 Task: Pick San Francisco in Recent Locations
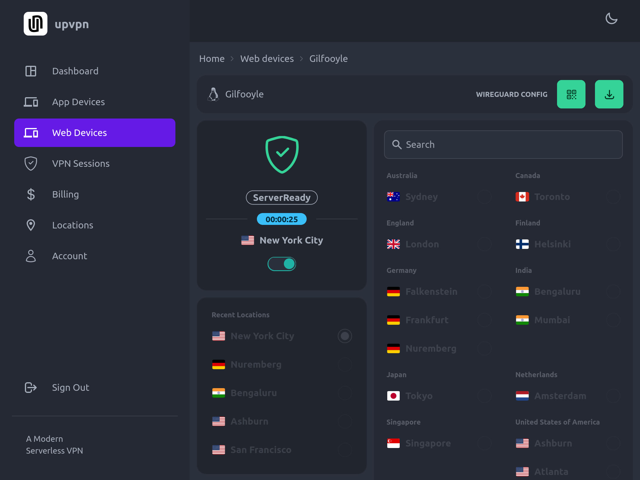pyautogui.click(x=261, y=450)
